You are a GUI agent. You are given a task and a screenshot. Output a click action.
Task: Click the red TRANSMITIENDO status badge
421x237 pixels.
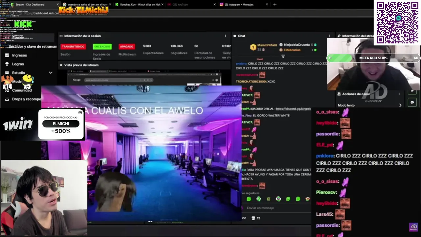click(73, 46)
